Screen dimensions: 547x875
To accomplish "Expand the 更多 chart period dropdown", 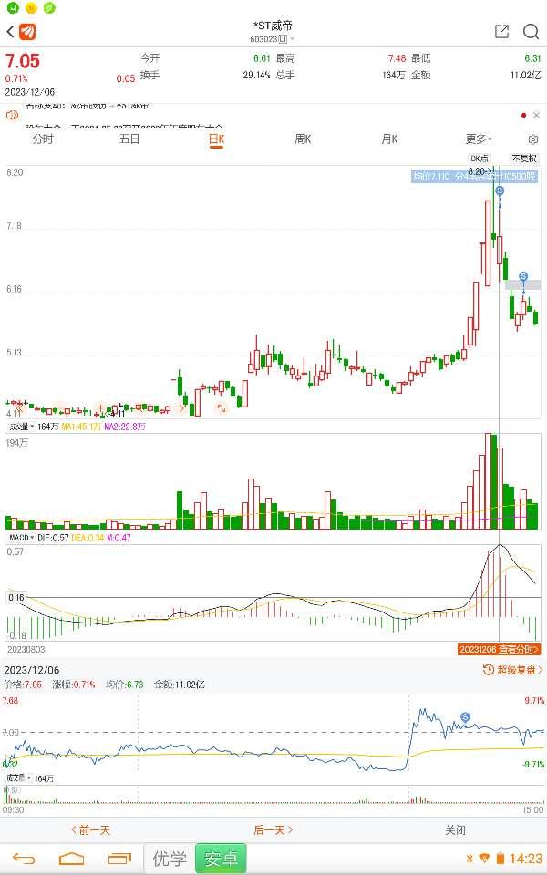I will pyautogui.click(x=479, y=139).
